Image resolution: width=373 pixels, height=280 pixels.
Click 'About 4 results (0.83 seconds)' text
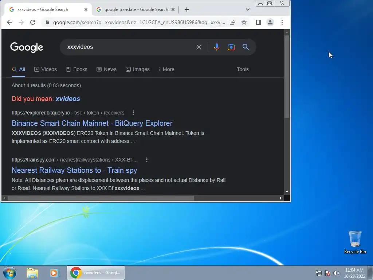pyautogui.click(x=46, y=85)
